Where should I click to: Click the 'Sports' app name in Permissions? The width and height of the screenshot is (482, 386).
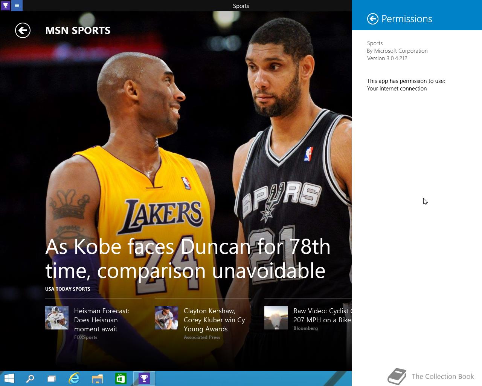(x=375, y=43)
